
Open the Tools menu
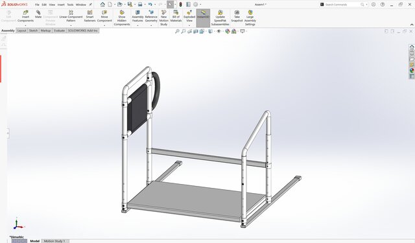pyautogui.click(x=70, y=5)
